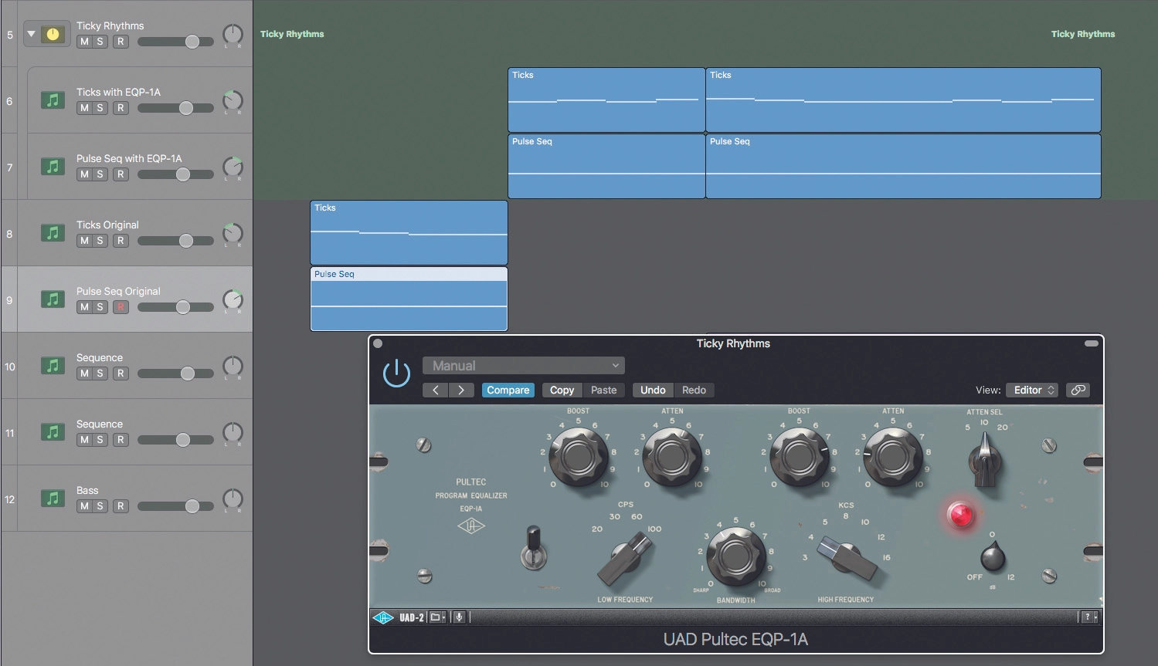Select the Ticks region on track 8
Screen dimensions: 1158x666
tap(409, 233)
